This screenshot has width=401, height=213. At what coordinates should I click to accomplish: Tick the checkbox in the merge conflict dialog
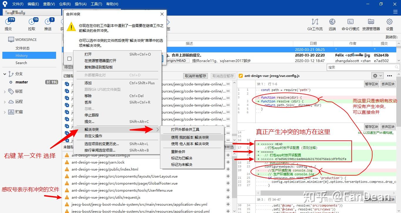(69, 59)
